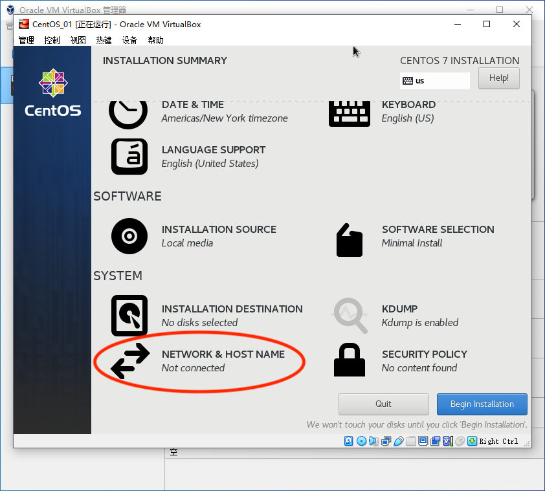
Task: Open SOFTWARE SELECTION label
Action: (x=438, y=230)
